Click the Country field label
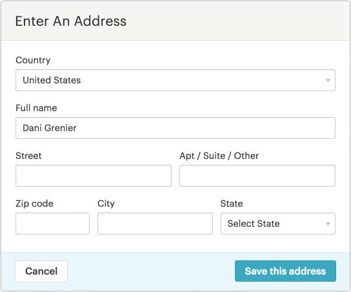 [33, 60]
